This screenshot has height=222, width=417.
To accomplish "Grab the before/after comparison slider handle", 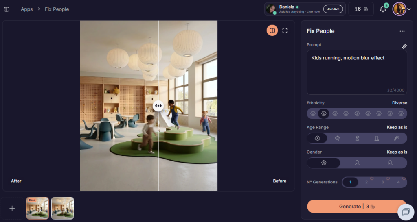I will pyautogui.click(x=158, y=106).
